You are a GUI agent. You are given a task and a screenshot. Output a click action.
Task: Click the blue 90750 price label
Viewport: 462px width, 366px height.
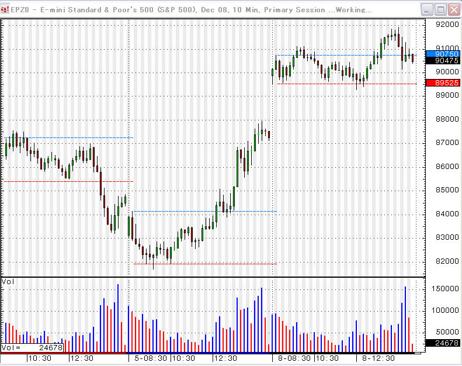point(443,54)
